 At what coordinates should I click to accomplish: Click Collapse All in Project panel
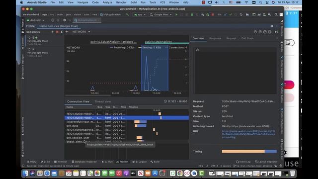click(x=58, y=20)
